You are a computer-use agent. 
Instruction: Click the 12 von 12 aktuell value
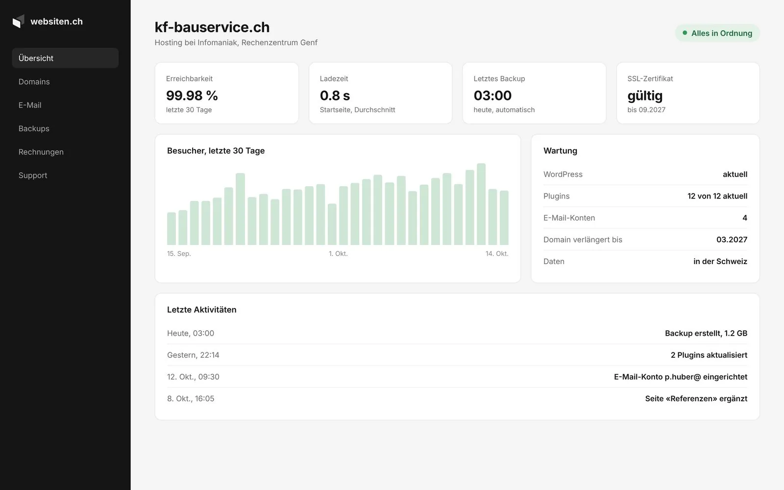tap(717, 196)
